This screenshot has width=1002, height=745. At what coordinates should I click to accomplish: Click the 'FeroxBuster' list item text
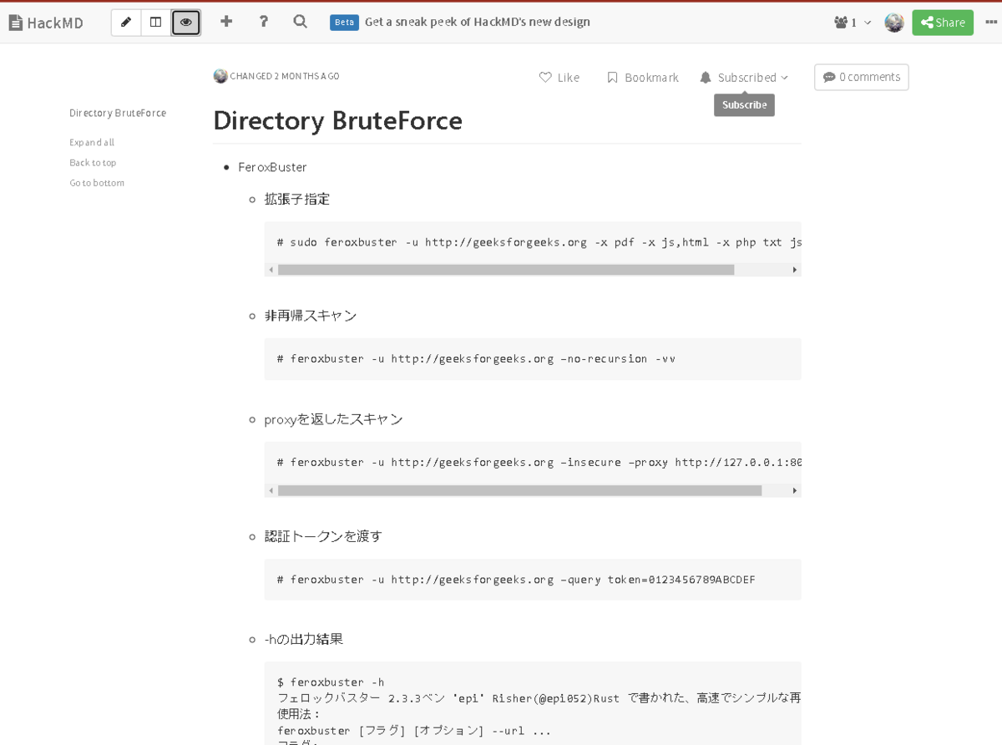272,167
